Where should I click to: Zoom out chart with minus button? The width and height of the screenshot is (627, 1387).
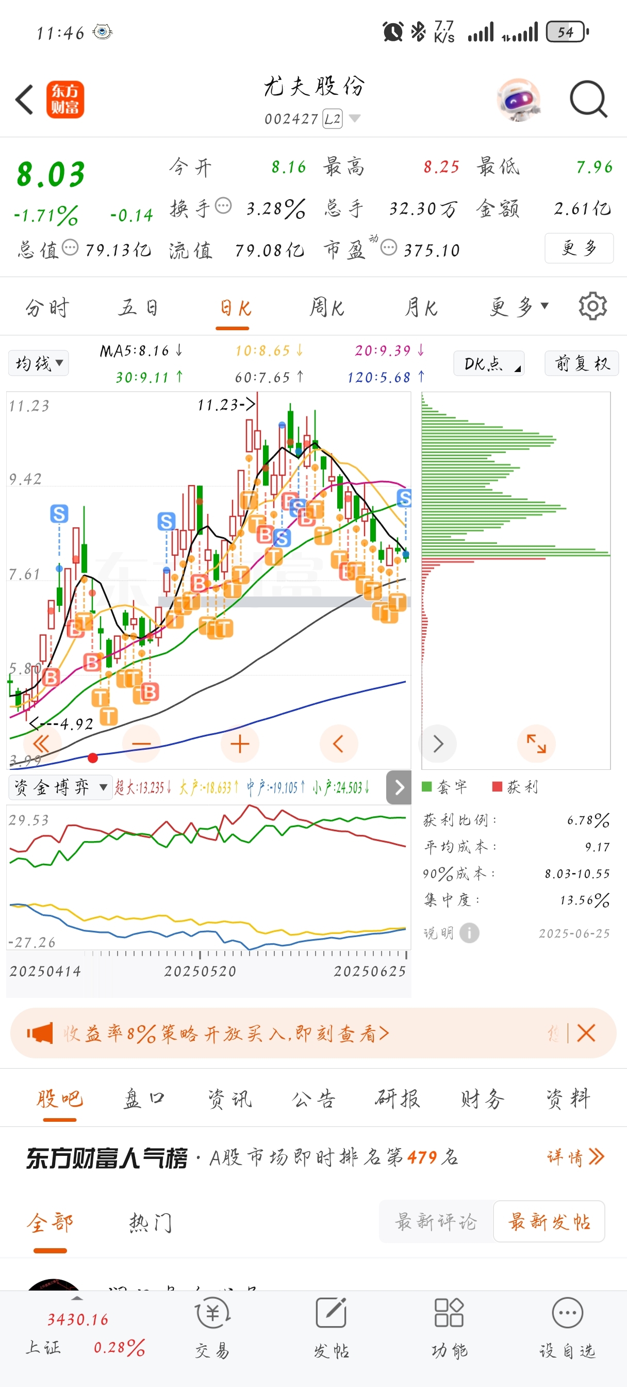141,744
